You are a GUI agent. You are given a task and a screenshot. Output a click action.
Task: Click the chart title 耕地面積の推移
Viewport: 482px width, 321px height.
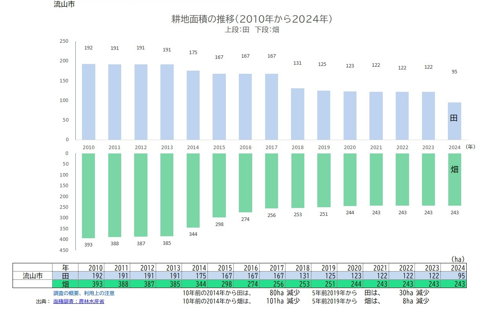tap(252, 19)
